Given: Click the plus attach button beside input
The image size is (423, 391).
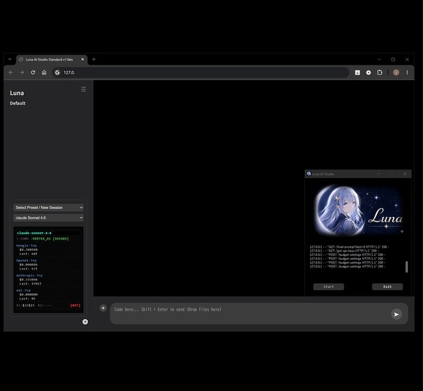Looking at the screenshot, I should coord(103,308).
